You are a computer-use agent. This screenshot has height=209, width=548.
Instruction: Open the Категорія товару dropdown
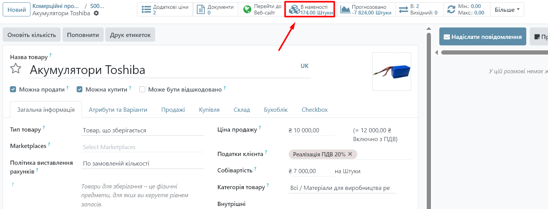(x=342, y=188)
